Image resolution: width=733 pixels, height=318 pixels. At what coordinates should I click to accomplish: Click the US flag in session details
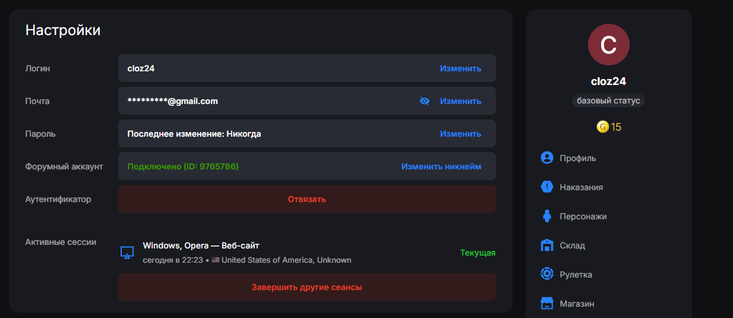(216, 260)
